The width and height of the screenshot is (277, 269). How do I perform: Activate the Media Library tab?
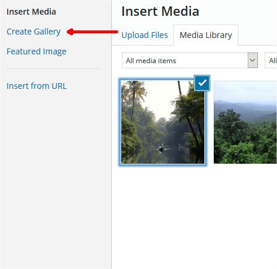[x=206, y=35]
